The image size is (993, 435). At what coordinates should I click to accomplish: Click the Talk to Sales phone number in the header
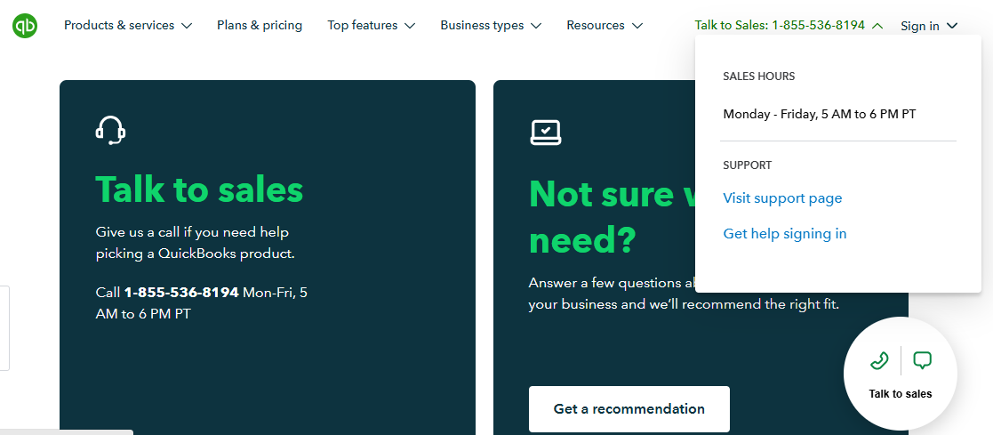780,26
